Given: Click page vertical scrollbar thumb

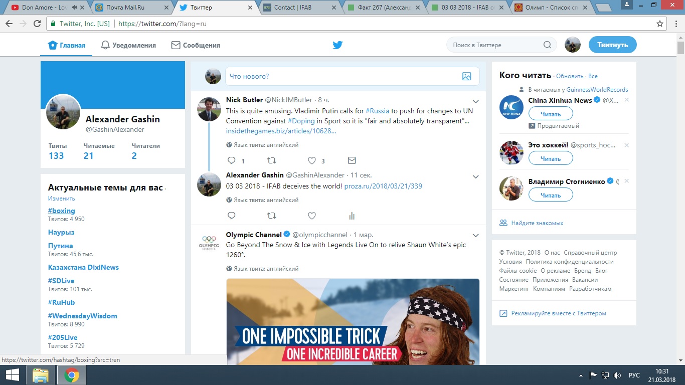Looking at the screenshot, I should tap(680, 48).
